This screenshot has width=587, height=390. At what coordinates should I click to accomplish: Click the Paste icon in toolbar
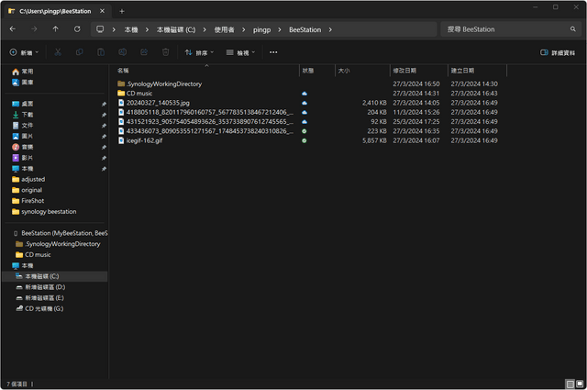(x=101, y=52)
